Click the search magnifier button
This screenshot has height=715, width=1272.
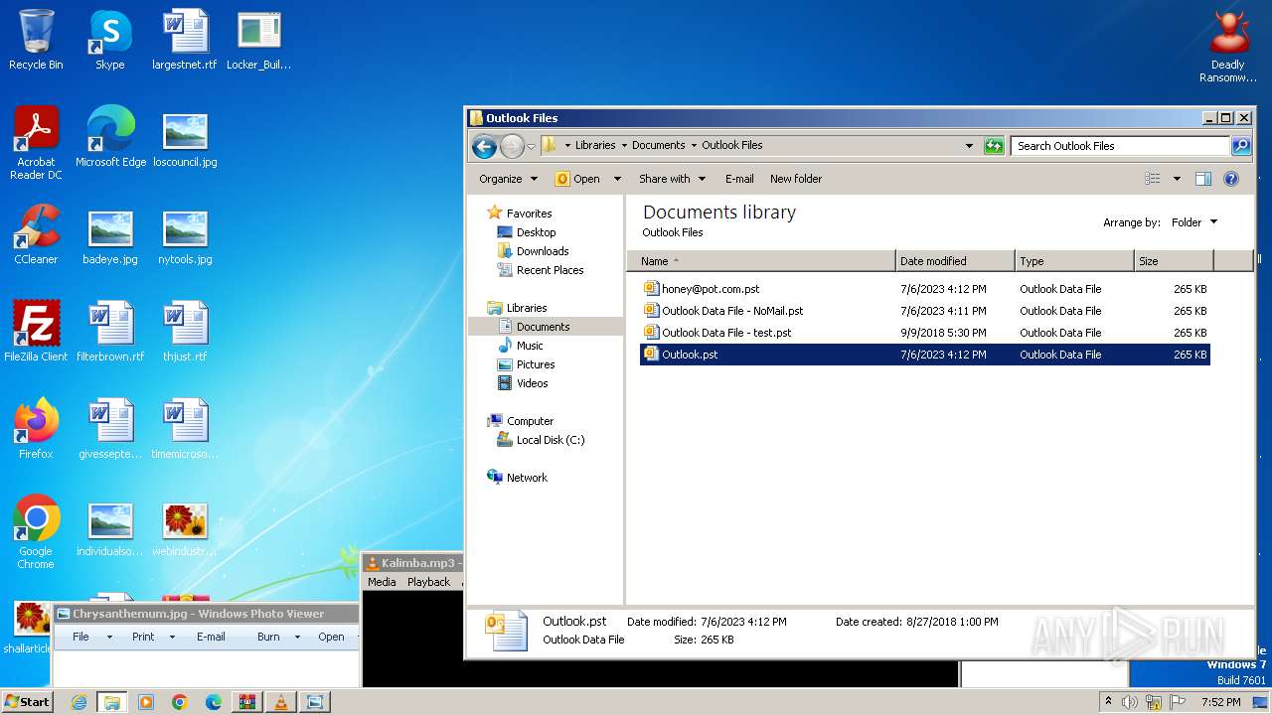click(1241, 146)
